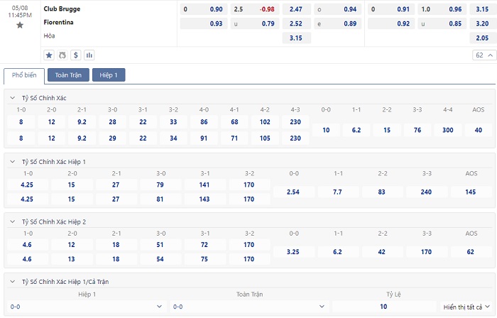Collapse Tỷ Số Chính Xác Hiệp 1 section
This screenshot has width=497, height=318.
tap(12, 162)
